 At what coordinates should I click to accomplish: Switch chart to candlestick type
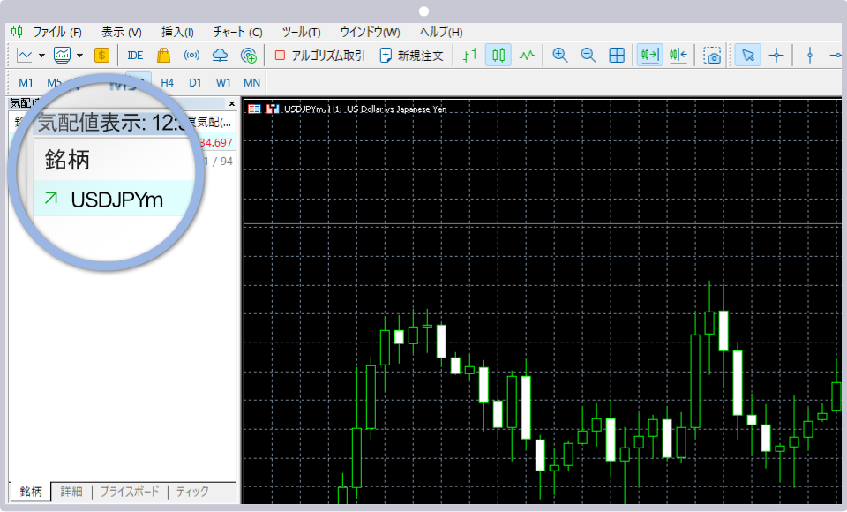[498, 55]
